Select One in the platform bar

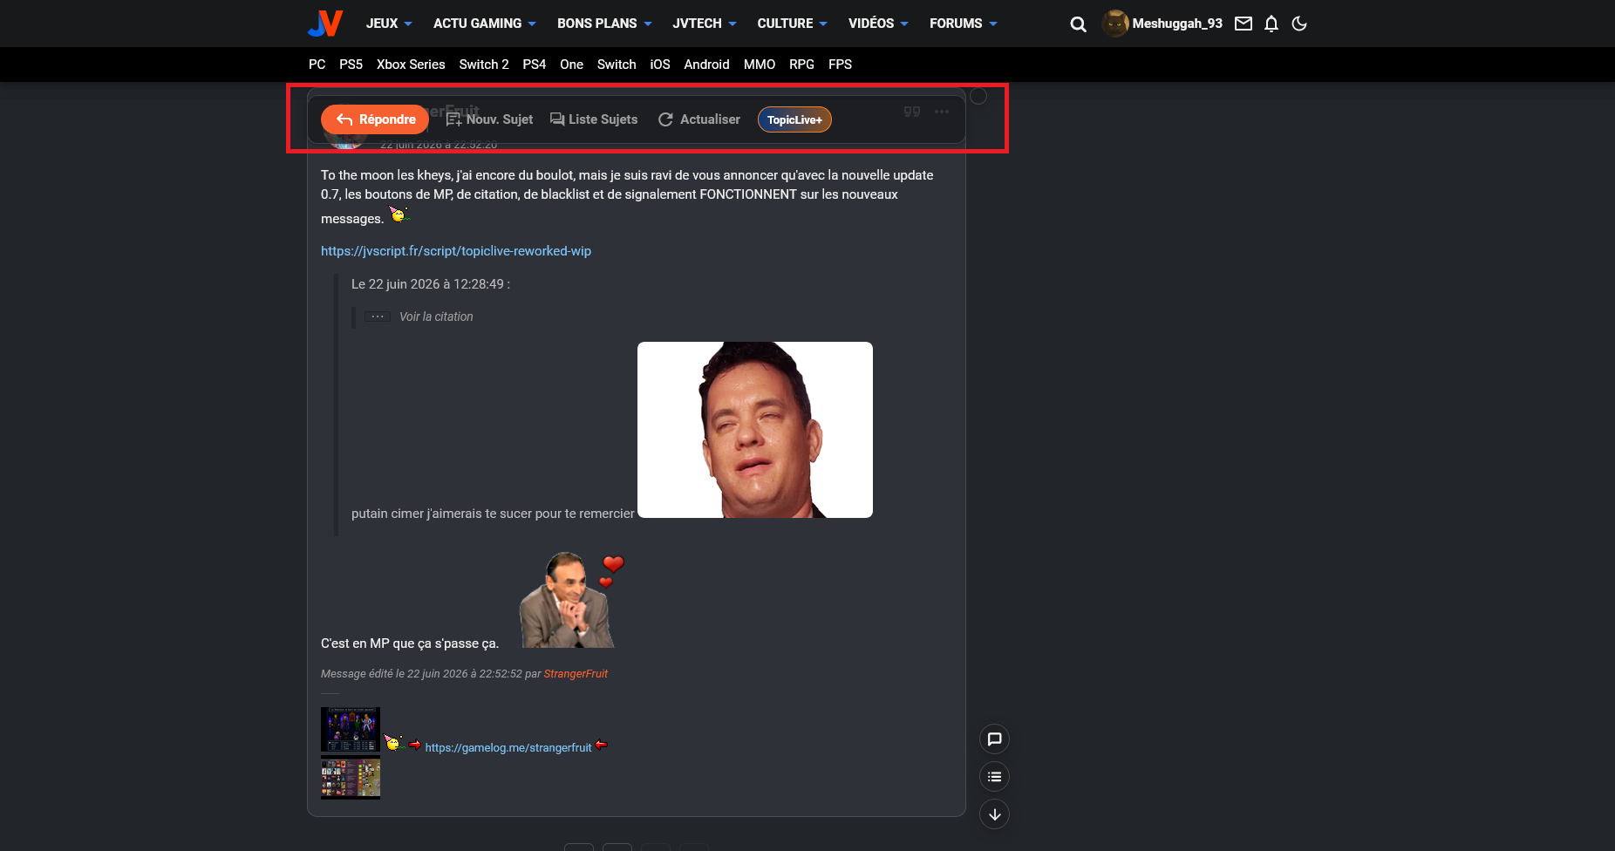coord(571,65)
